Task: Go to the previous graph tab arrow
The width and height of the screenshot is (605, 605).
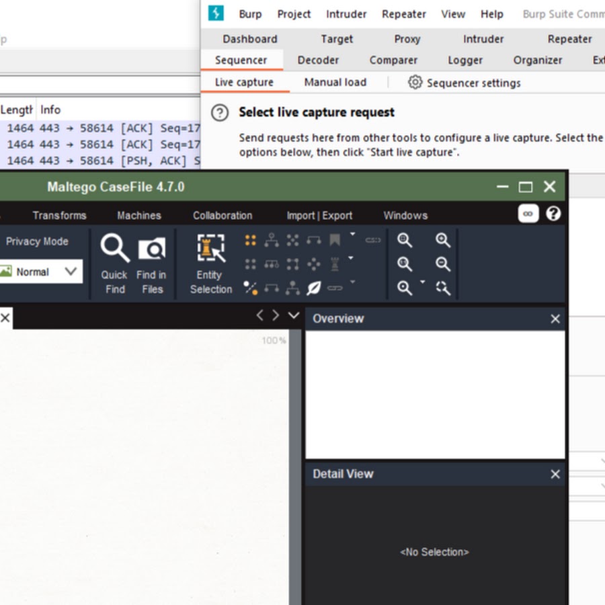Action: [259, 316]
